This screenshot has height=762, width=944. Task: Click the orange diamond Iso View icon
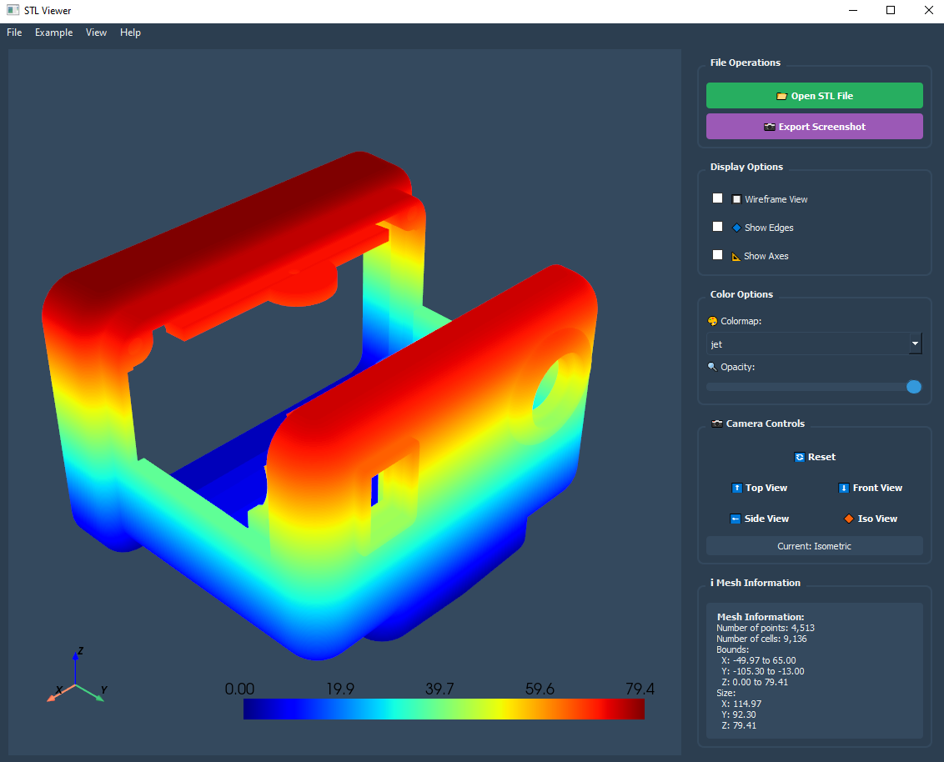pos(848,519)
